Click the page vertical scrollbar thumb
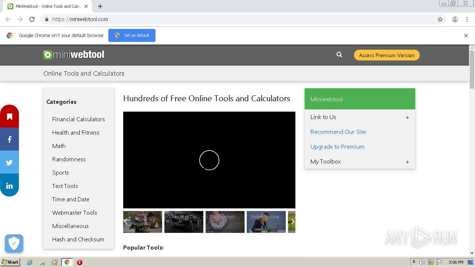This screenshot has width=475, height=267. click(472, 69)
